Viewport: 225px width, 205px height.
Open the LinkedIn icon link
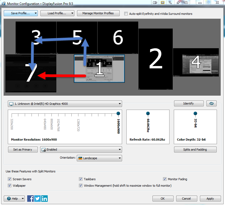tap(44, 199)
